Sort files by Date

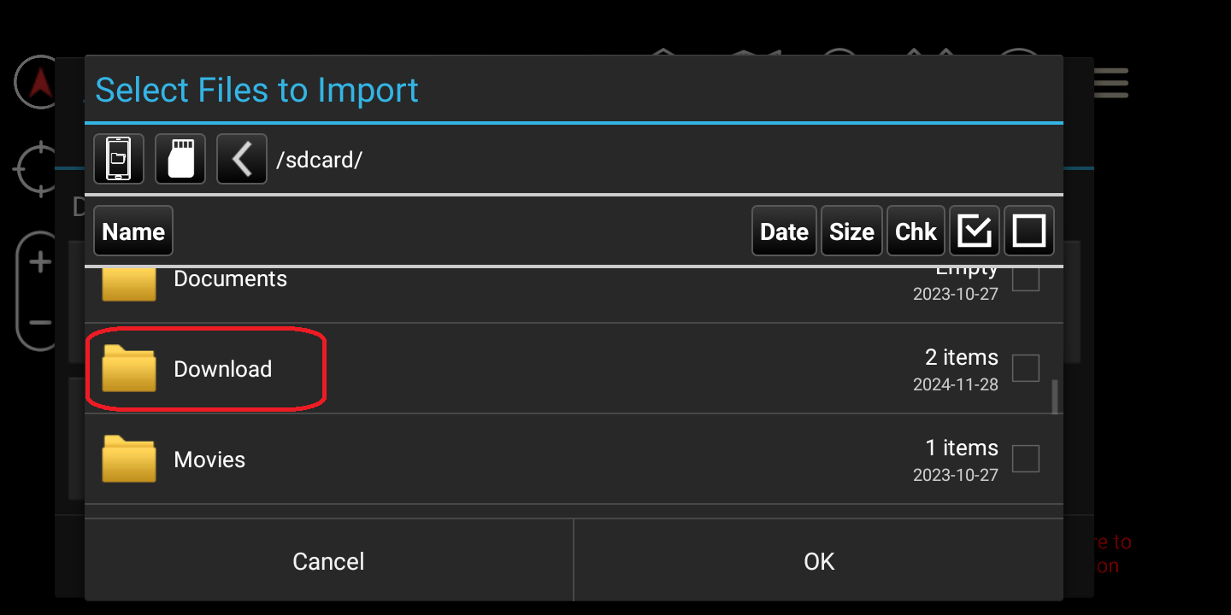(x=784, y=231)
